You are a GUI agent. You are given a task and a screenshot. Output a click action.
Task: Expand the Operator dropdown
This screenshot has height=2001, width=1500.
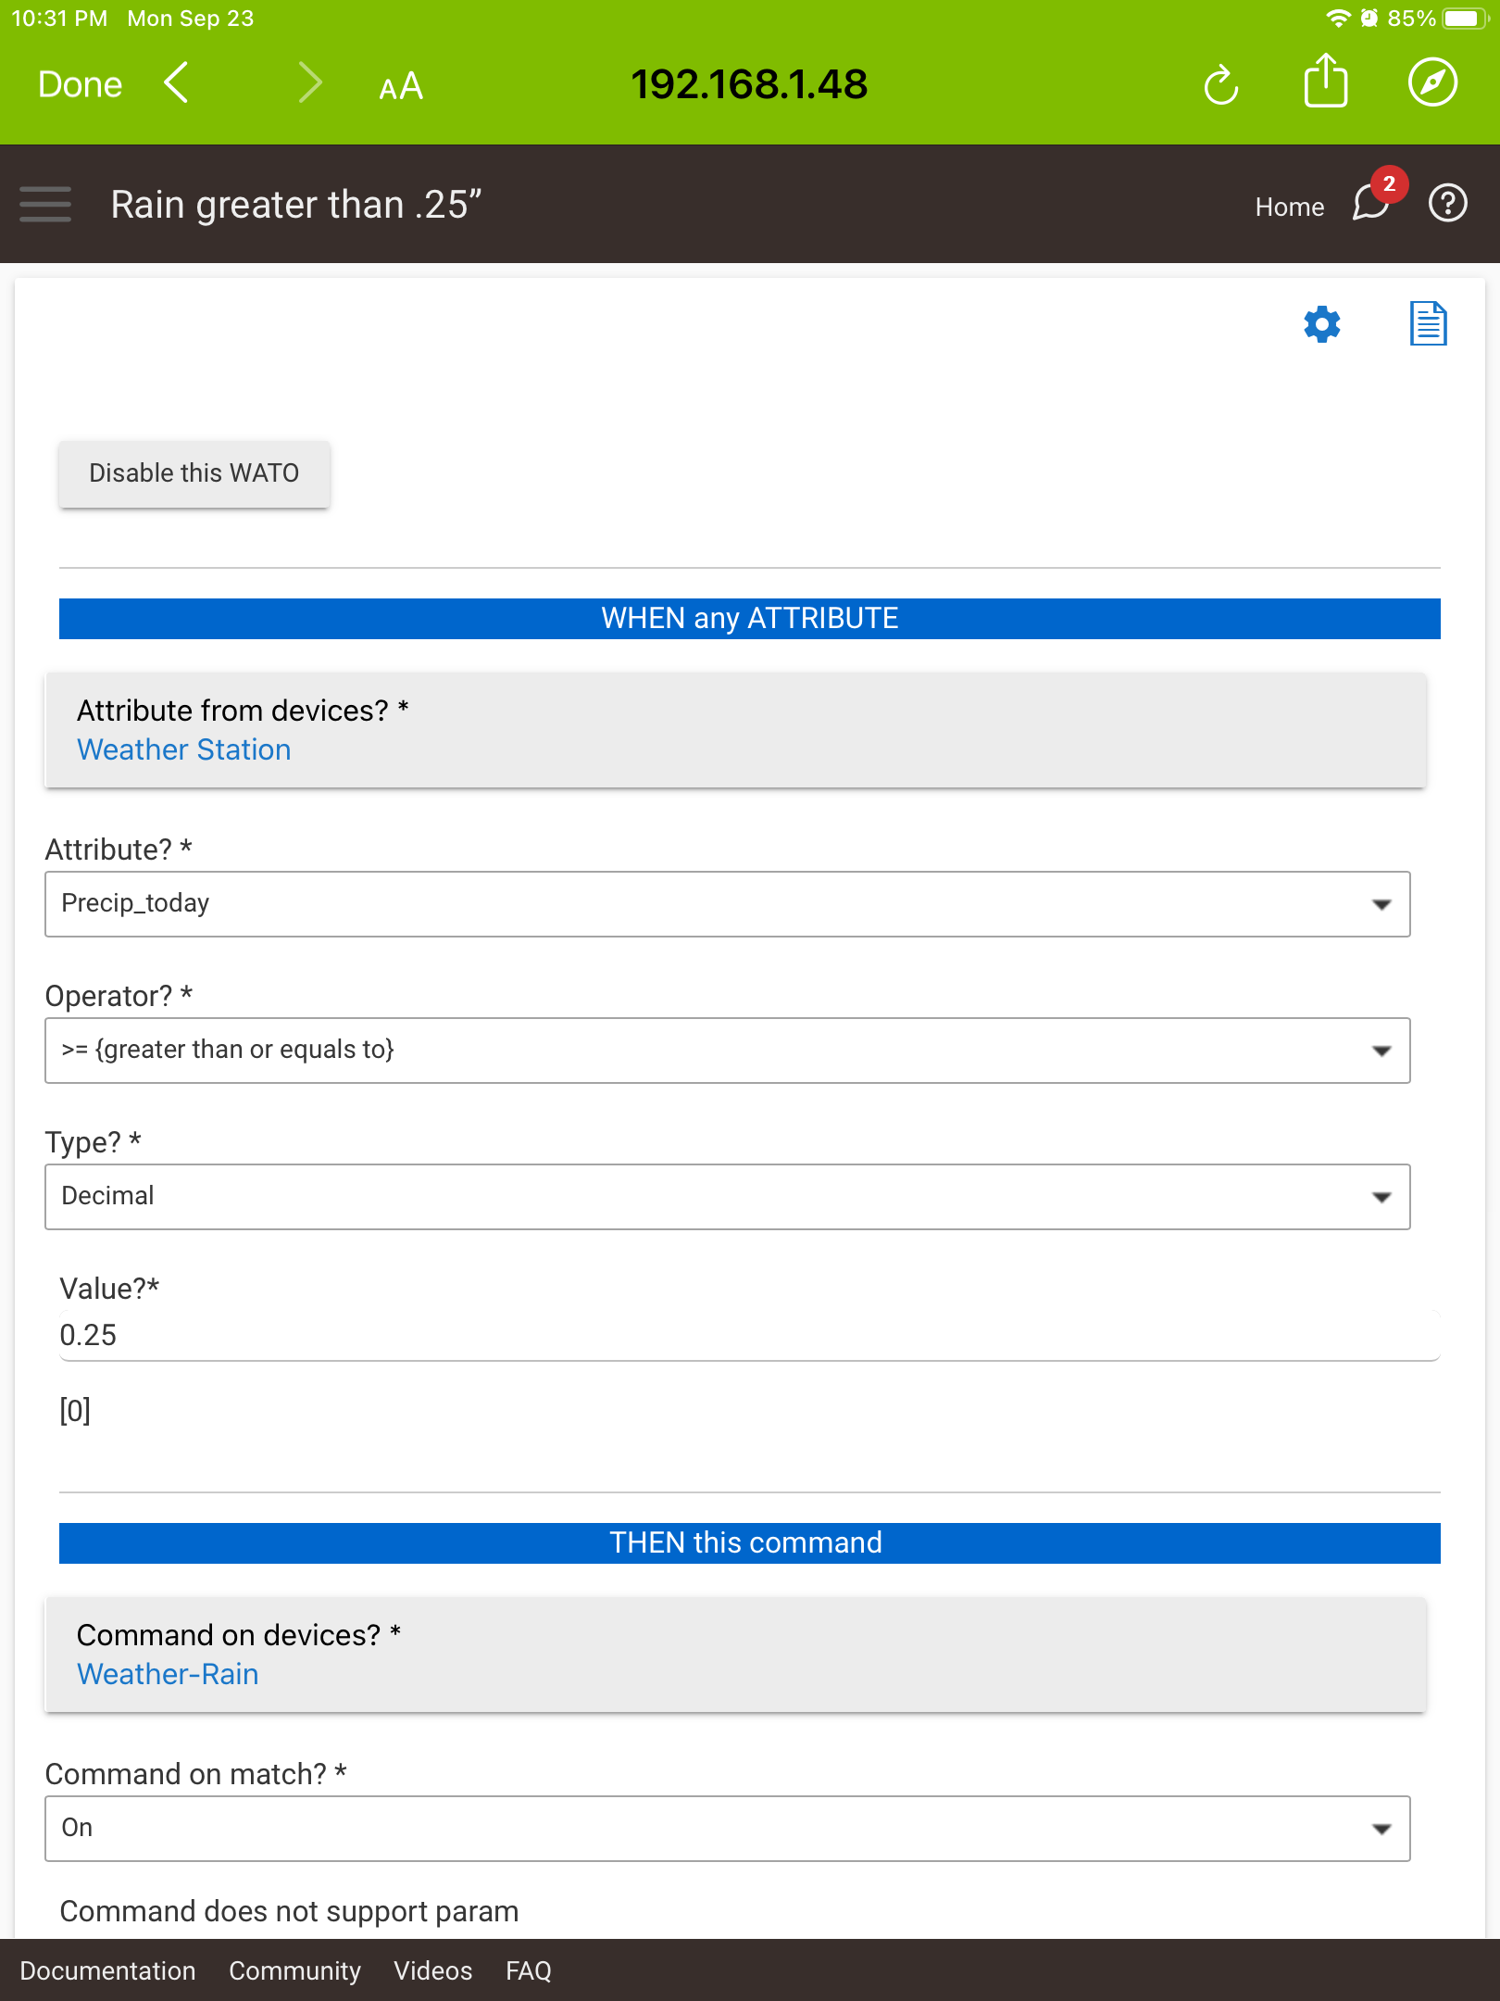tap(727, 1050)
